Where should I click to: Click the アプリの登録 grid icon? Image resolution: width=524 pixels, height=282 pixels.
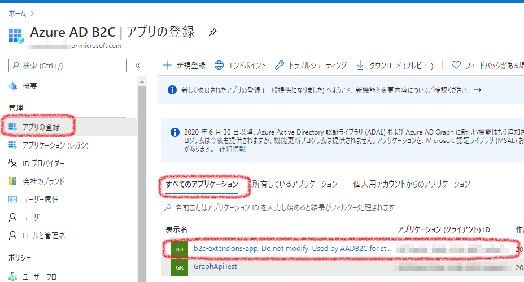click(x=12, y=127)
